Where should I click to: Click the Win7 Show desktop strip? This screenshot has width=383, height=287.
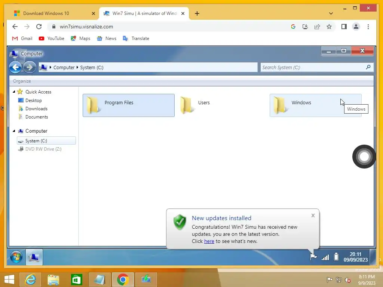373,257
